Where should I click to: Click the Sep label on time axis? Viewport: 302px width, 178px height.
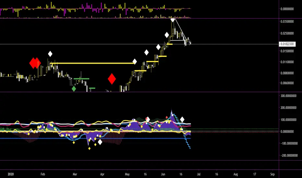(x=272, y=174)
